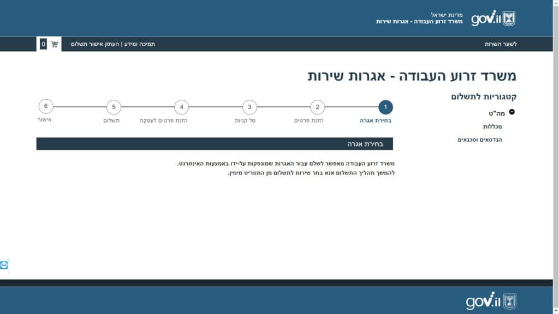
Task: Click step 3 circle סל קניות
Action: pyautogui.click(x=249, y=107)
